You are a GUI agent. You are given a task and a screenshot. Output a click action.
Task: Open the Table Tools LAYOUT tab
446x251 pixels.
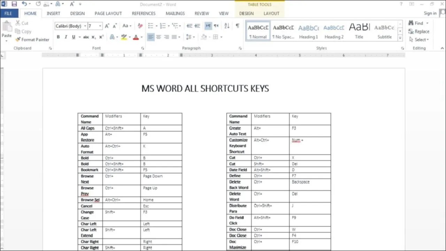(271, 14)
